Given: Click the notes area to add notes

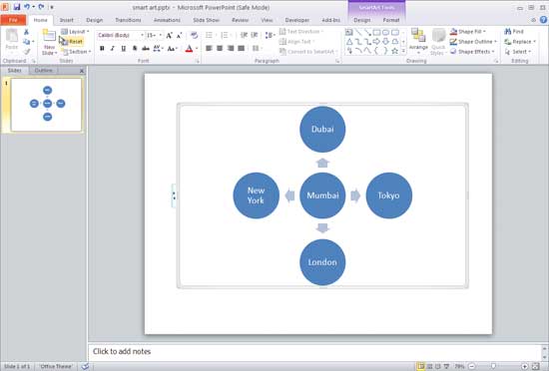Looking at the screenshot, I should (x=315, y=352).
